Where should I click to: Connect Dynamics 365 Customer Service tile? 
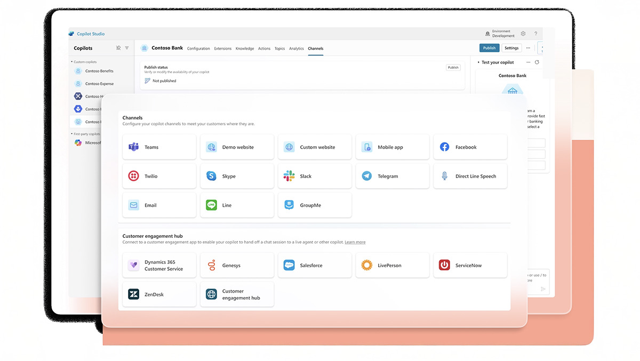159,266
